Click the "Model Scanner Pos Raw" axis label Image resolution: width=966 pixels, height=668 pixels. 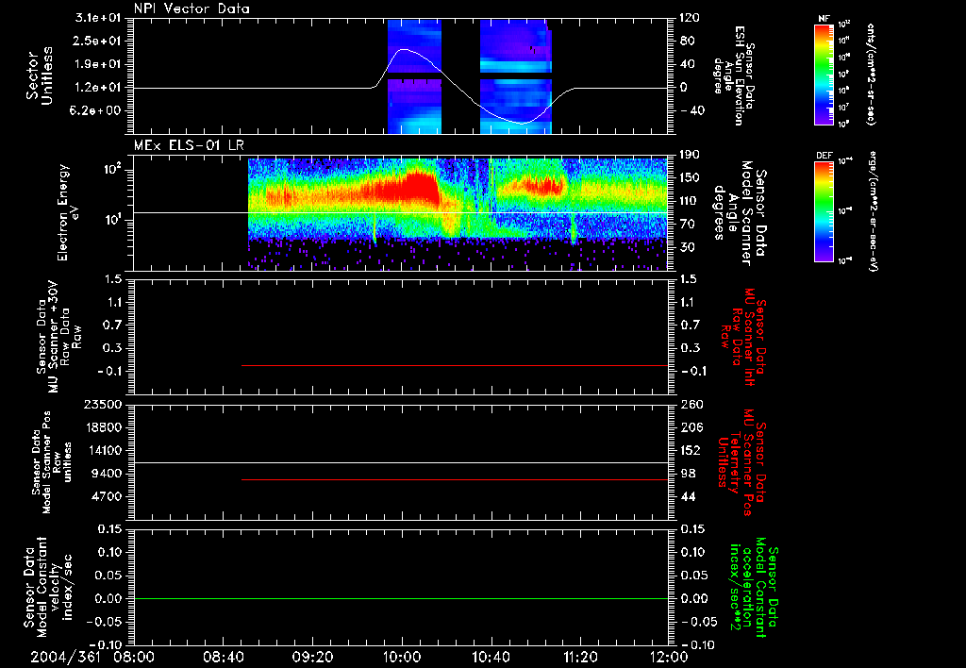coord(51,462)
